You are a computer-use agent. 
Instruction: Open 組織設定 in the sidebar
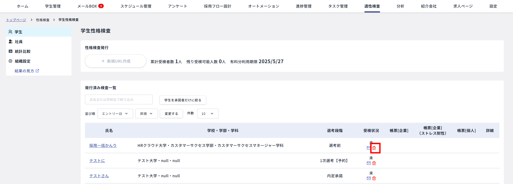pyautogui.click(x=22, y=61)
